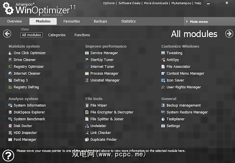Open the Help link
Viewport: 235px width, 163px height.
tap(198, 3)
